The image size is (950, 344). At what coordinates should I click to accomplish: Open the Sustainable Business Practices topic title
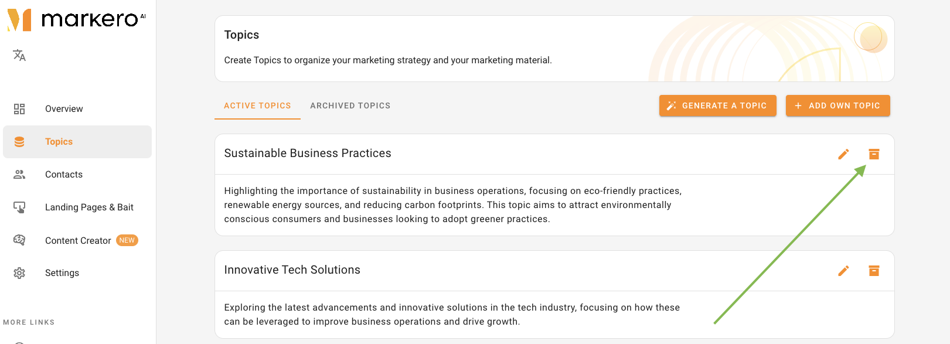[x=308, y=154]
